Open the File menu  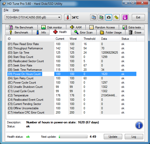[x=6, y=10]
